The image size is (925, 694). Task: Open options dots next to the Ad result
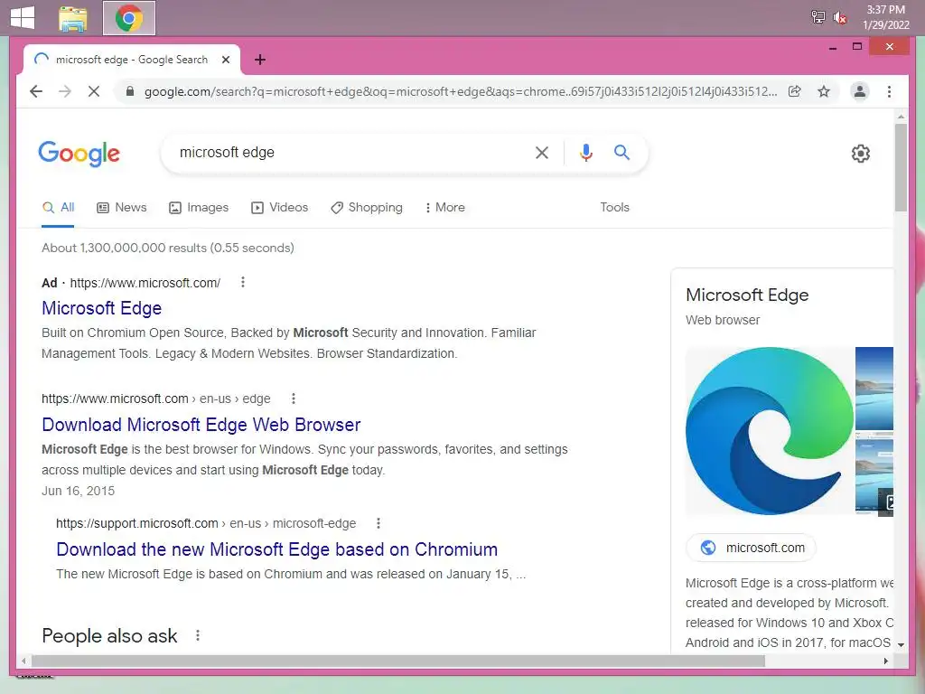tap(242, 282)
